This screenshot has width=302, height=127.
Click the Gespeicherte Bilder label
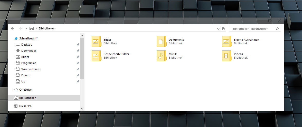[x=116, y=54]
